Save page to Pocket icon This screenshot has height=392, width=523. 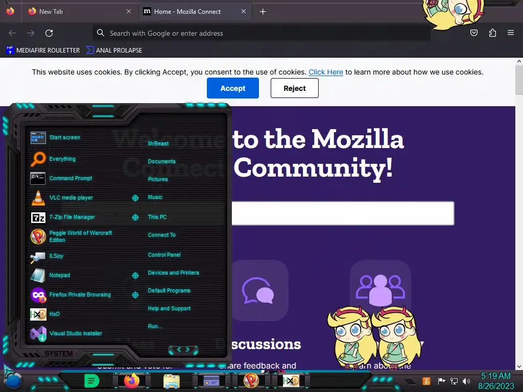(x=474, y=33)
